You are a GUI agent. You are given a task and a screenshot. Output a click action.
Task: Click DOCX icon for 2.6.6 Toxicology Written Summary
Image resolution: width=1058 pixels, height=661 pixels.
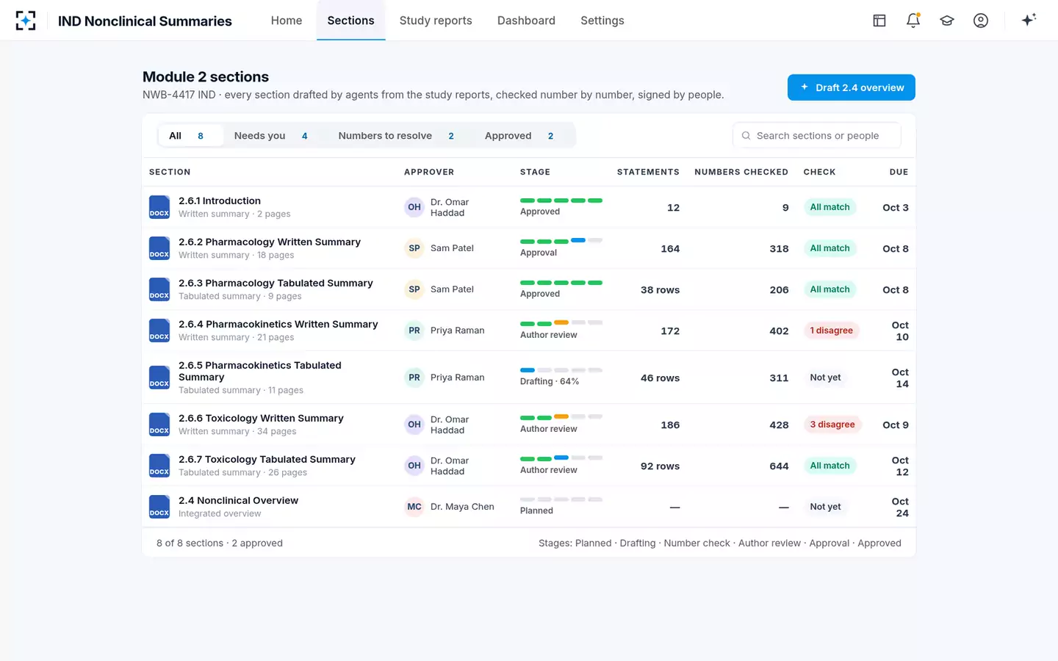[159, 425]
